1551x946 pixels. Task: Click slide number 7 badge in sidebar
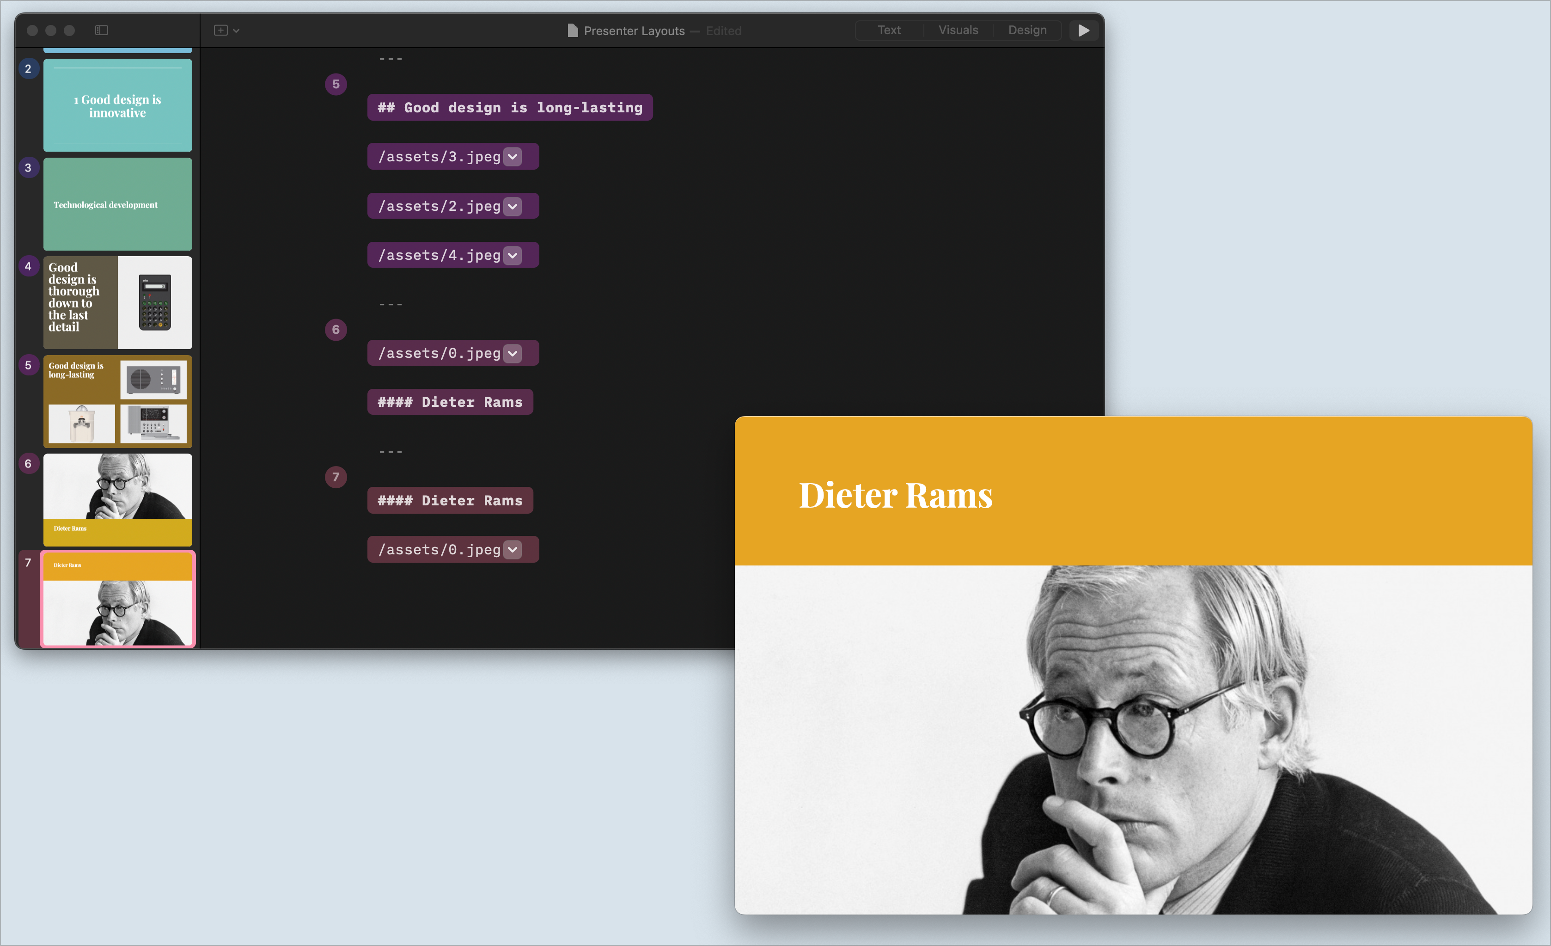coord(28,562)
